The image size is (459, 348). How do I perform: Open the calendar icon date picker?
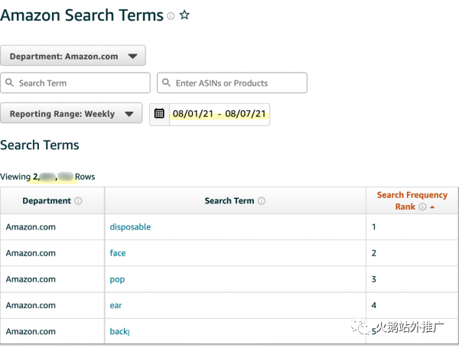pos(159,114)
